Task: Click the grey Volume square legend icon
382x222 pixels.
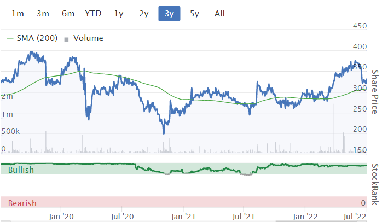Action: click(x=67, y=39)
